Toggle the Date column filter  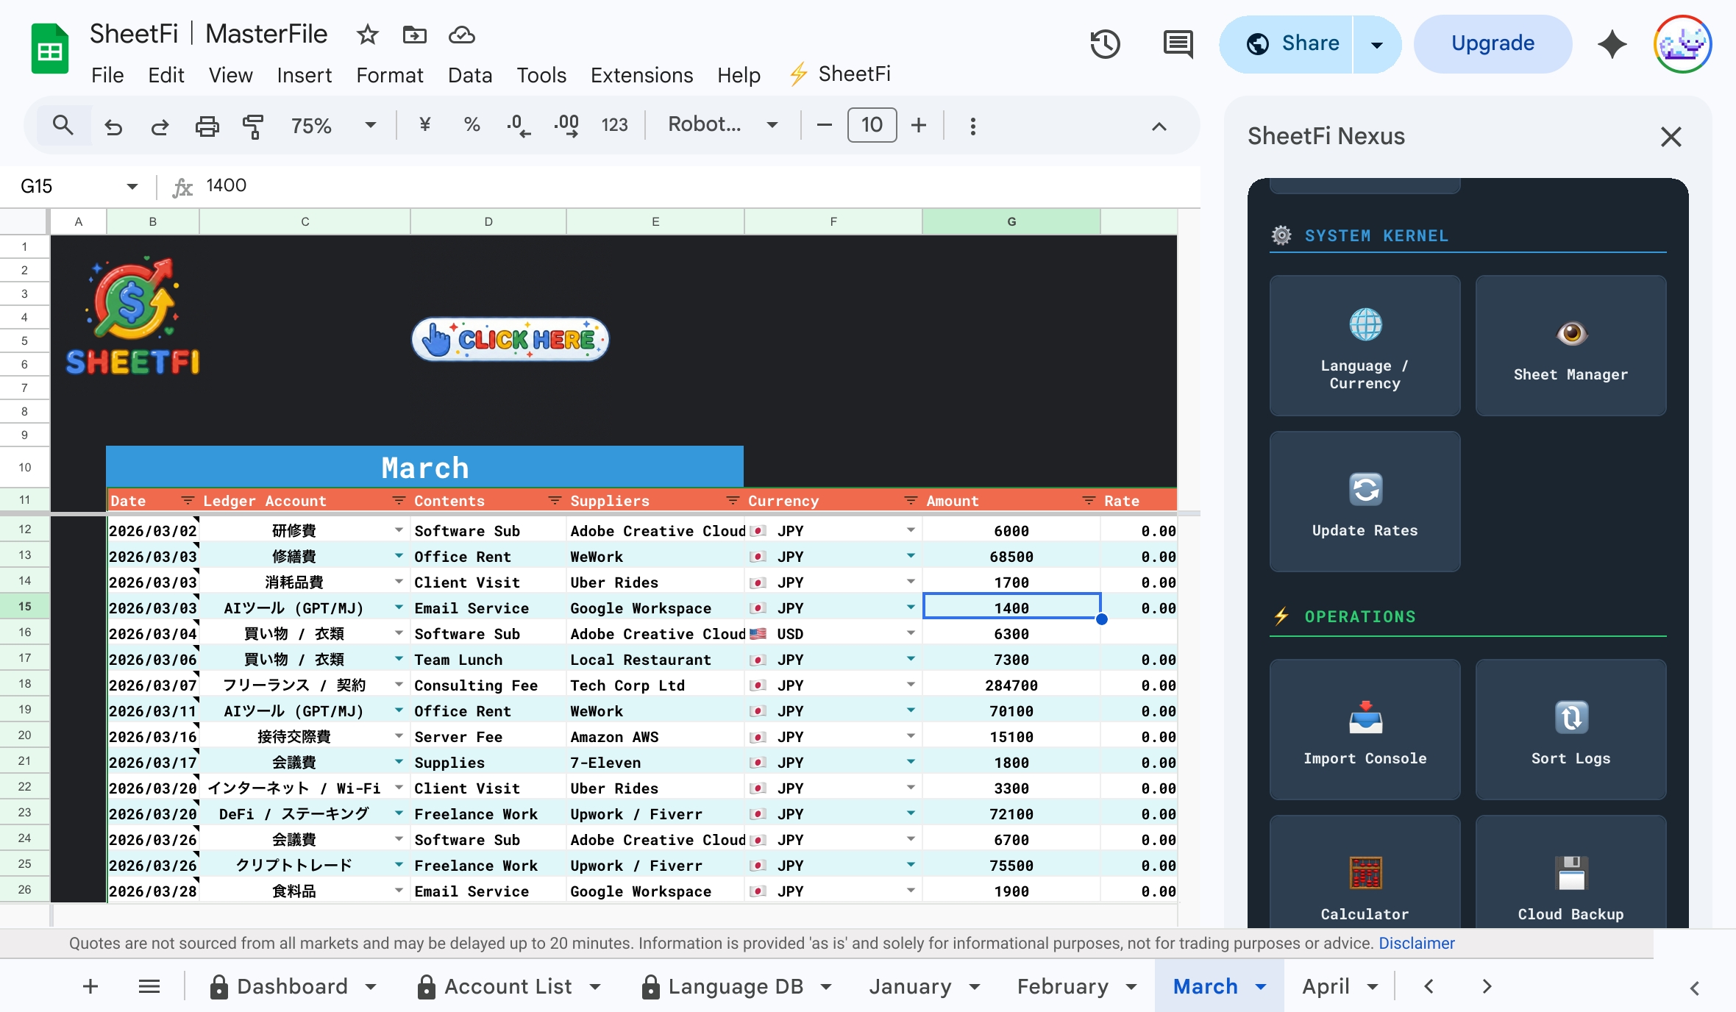click(x=188, y=501)
